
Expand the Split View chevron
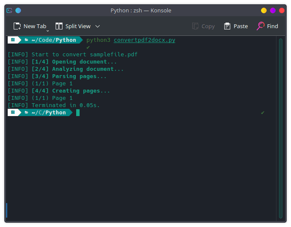coord(98,26)
